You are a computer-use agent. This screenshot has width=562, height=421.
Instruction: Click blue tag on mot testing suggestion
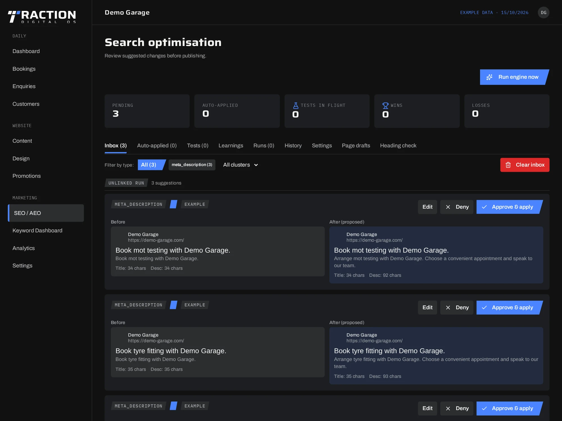pos(173,204)
